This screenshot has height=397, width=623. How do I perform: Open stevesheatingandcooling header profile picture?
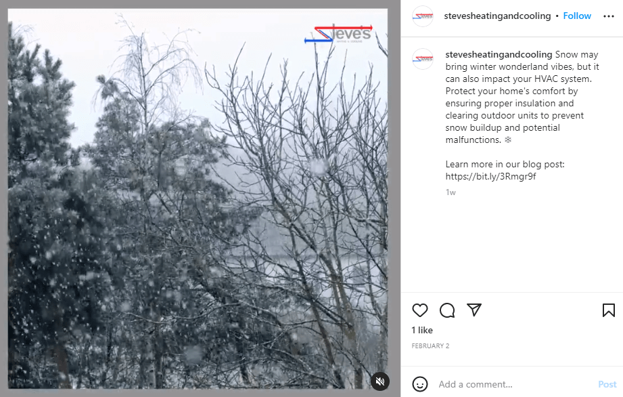[x=423, y=16]
